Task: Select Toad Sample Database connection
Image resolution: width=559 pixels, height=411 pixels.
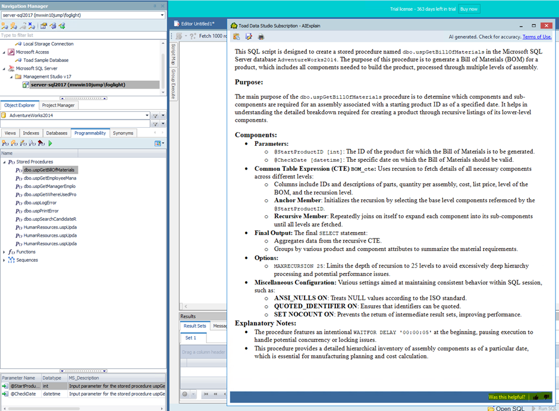Action: pos(46,60)
